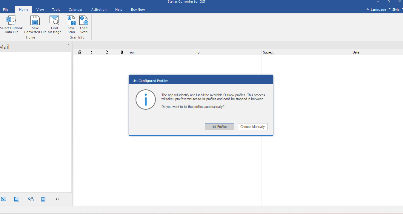Open the Activation tab
Image resolution: width=403 pixels, height=214 pixels.
[99, 10]
